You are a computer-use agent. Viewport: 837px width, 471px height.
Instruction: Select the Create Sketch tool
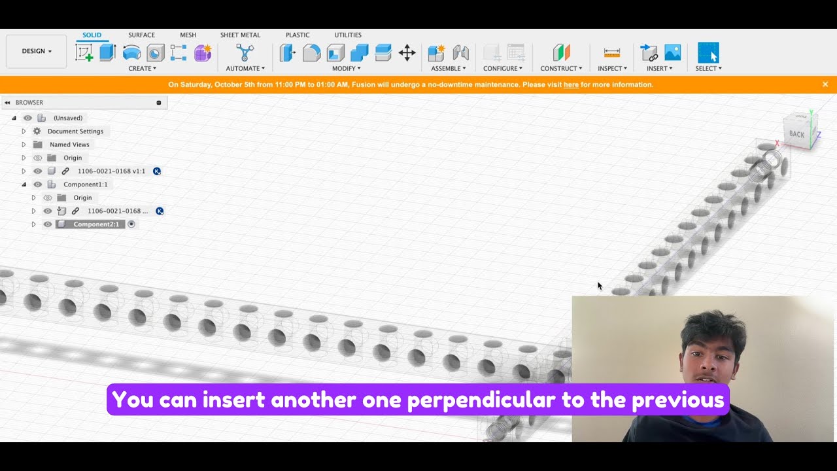pyautogui.click(x=84, y=53)
